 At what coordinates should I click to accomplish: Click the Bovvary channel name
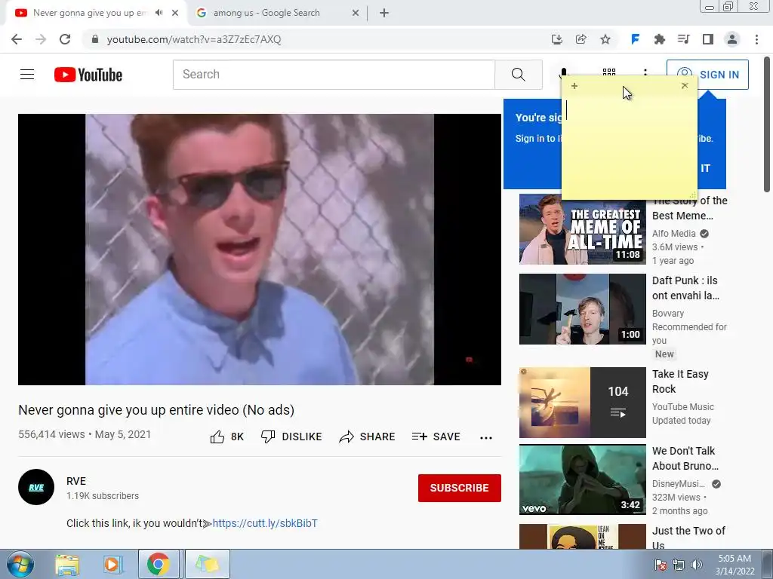(668, 313)
